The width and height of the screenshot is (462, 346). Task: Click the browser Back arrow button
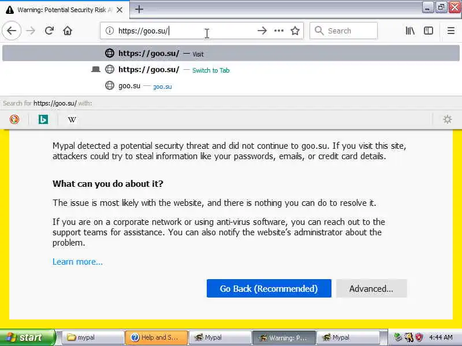12,31
